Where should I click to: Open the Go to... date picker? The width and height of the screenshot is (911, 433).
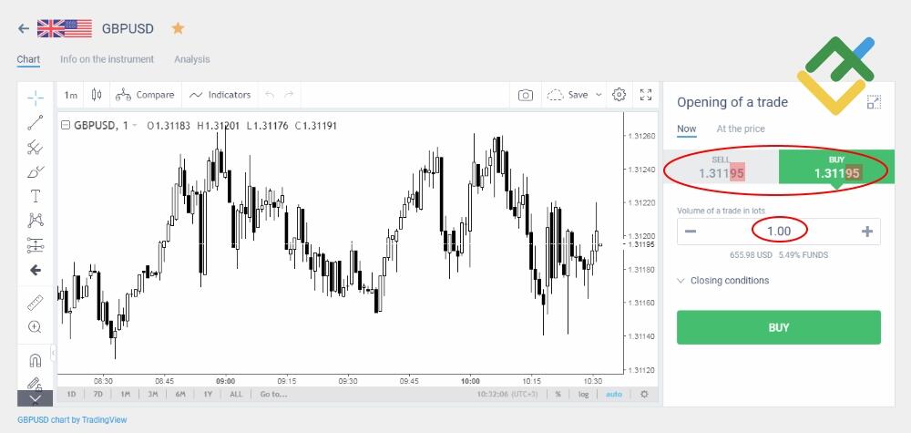click(273, 394)
